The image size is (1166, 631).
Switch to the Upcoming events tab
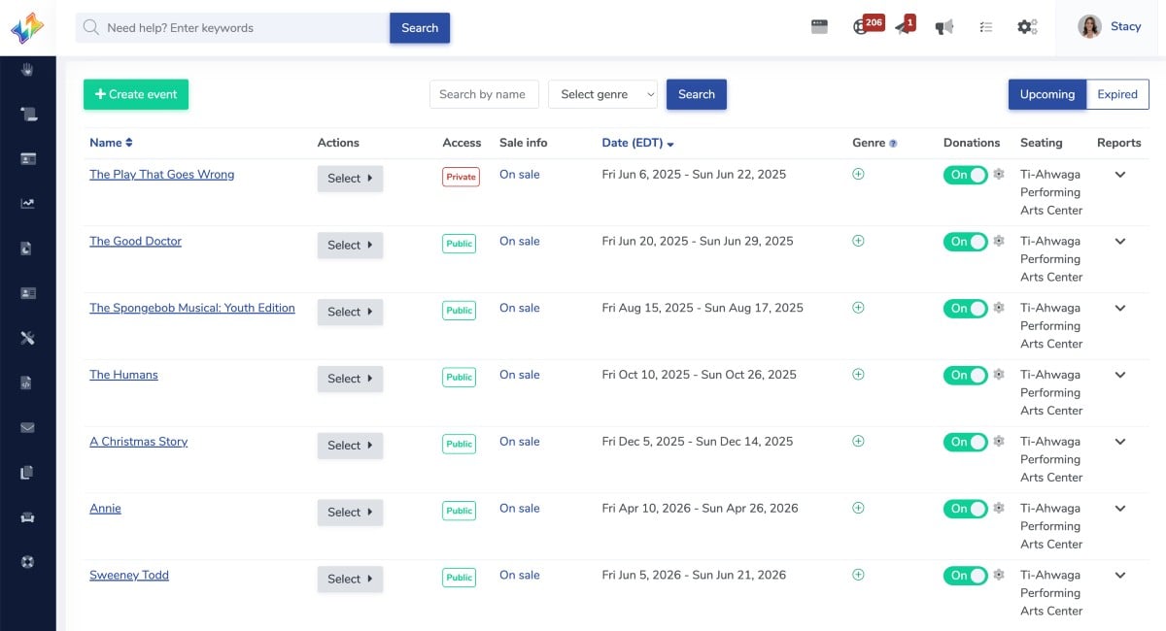tap(1046, 94)
